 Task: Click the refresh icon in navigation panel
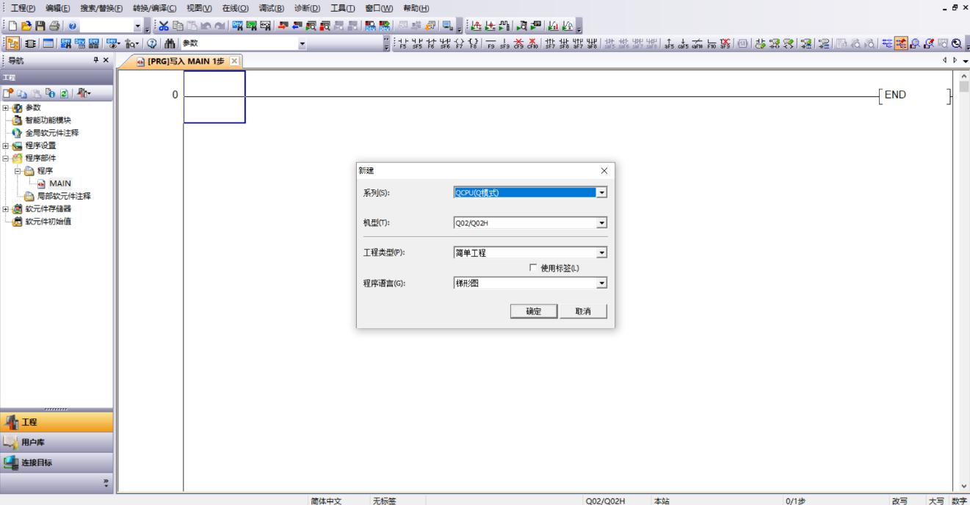64,93
